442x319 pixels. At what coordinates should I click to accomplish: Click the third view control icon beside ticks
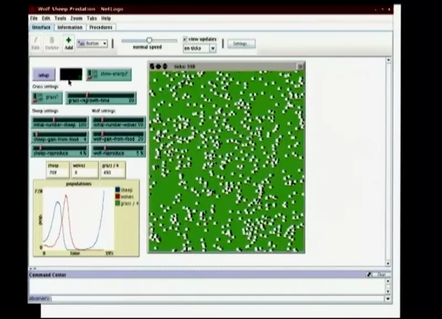[x=165, y=67]
